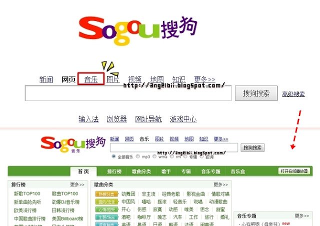Viewport: 320px width, 226px height.
Task: Open the 音乐专题 tab in the green bar
Action: tap(211, 171)
